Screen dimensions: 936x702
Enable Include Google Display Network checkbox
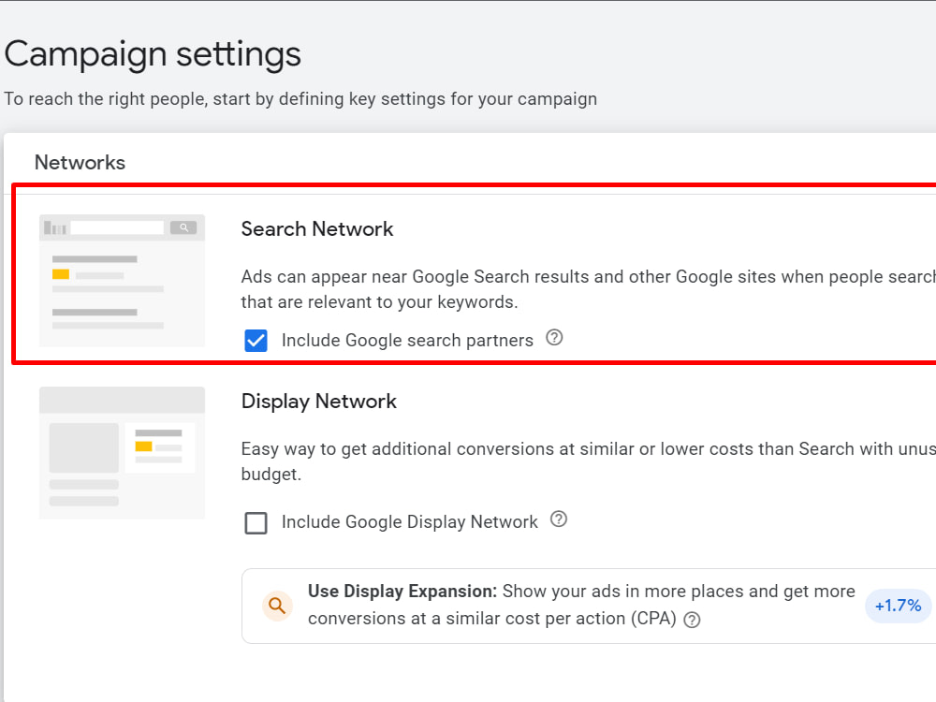[x=256, y=523]
